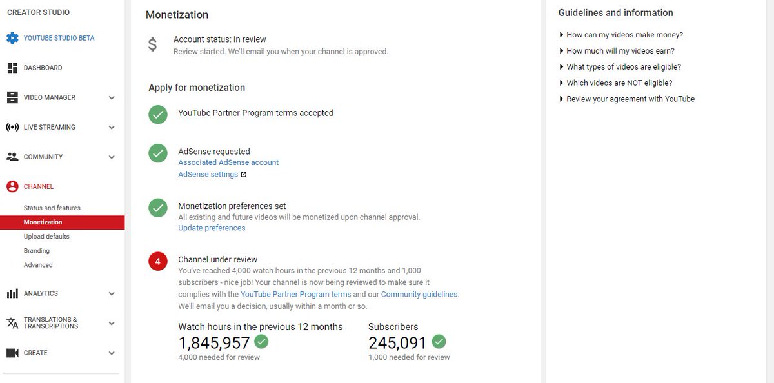Screen dimensions: 774x383
Task: Open the Community guidelines link
Action: click(x=419, y=294)
